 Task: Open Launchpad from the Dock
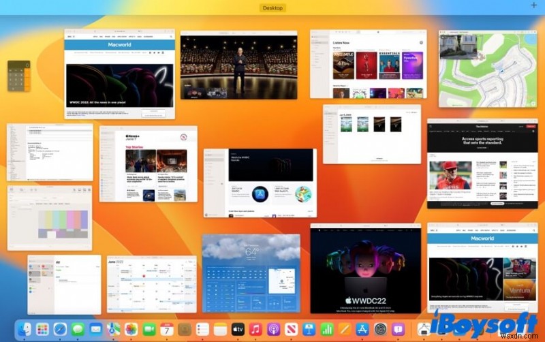click(42, 329)
